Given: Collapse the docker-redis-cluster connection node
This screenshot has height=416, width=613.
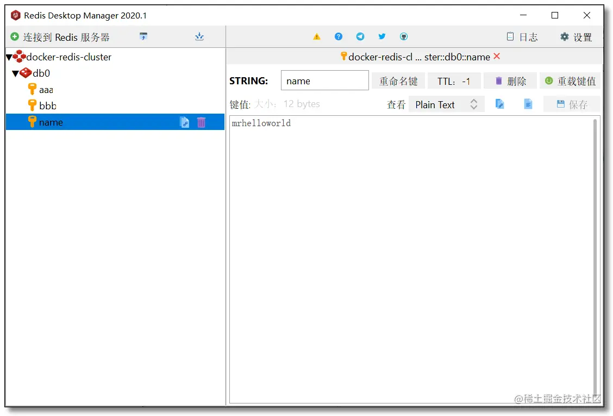Looking at the screenshot, I should coord(9,58).
